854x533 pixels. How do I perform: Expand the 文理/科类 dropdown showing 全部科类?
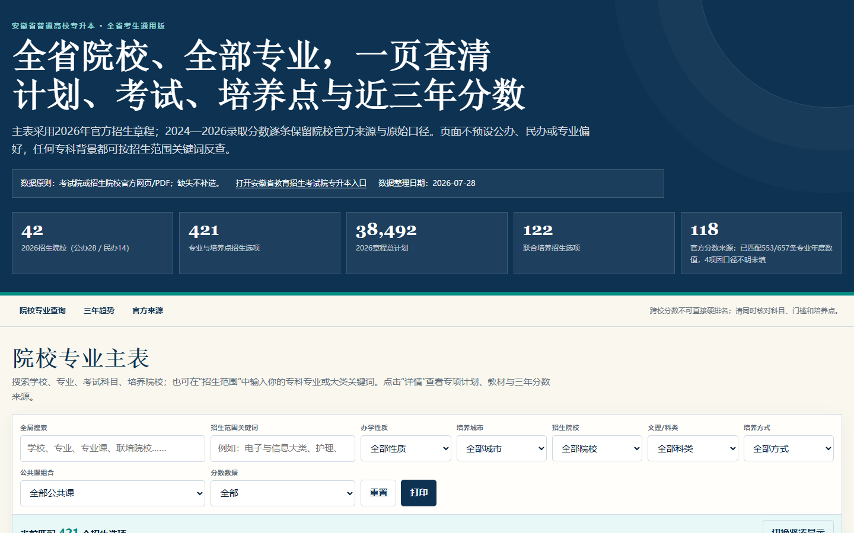coord(693,448)
